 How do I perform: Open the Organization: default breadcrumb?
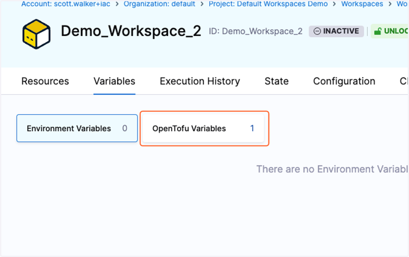click(x=160, y=4)
